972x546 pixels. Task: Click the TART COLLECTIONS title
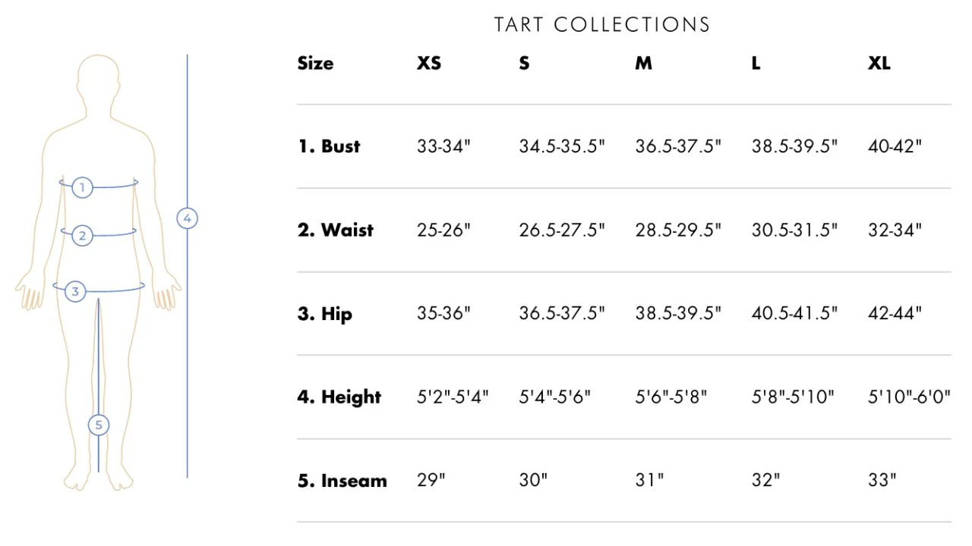click(602, 25)
